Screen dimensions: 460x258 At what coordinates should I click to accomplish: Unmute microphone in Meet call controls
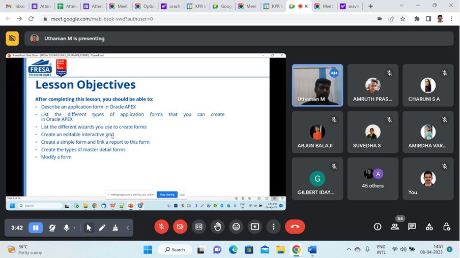(x=161, y=227)
